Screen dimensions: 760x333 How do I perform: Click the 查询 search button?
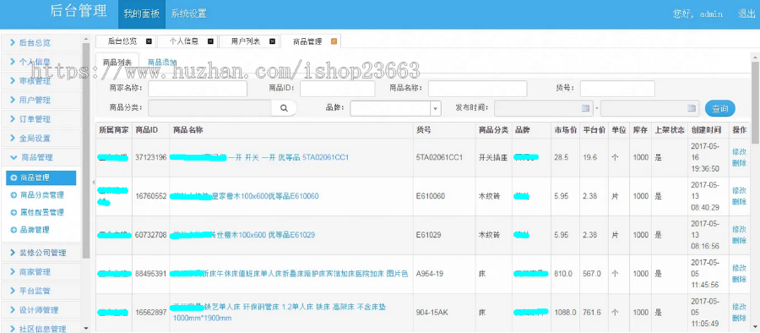(x=719, y=108)
